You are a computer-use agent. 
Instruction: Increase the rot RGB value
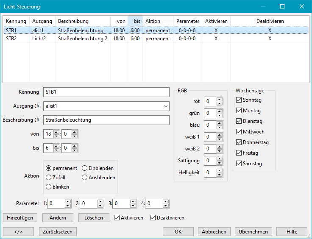pyautogui.click(x=219, y=100)
